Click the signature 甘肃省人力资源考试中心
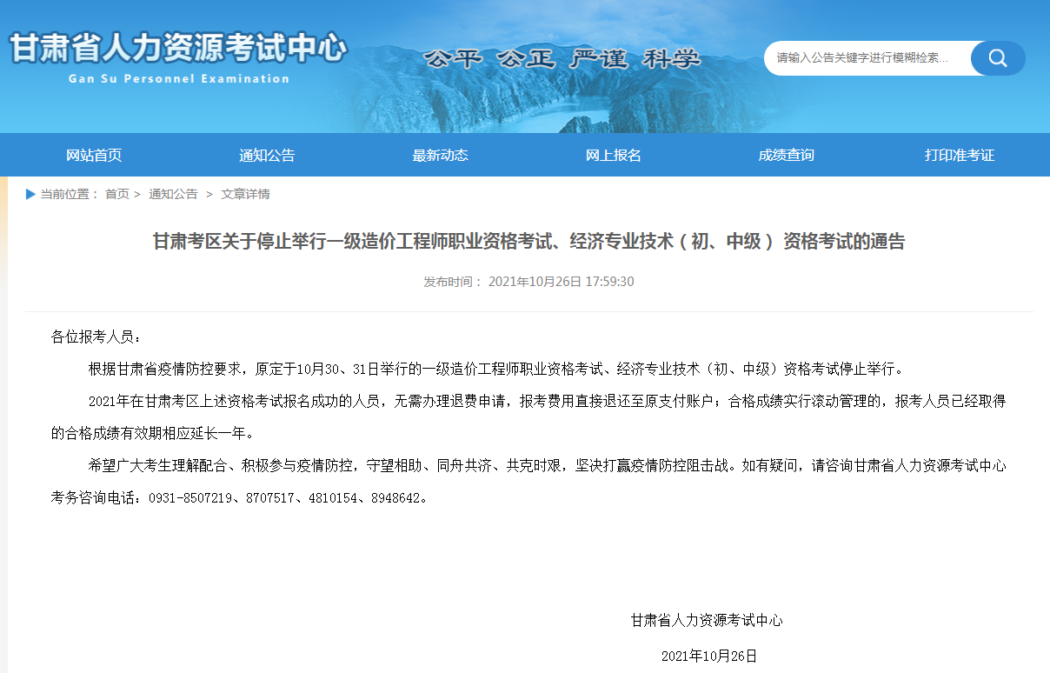This screenshot has width=1050, height=673. 707,620
